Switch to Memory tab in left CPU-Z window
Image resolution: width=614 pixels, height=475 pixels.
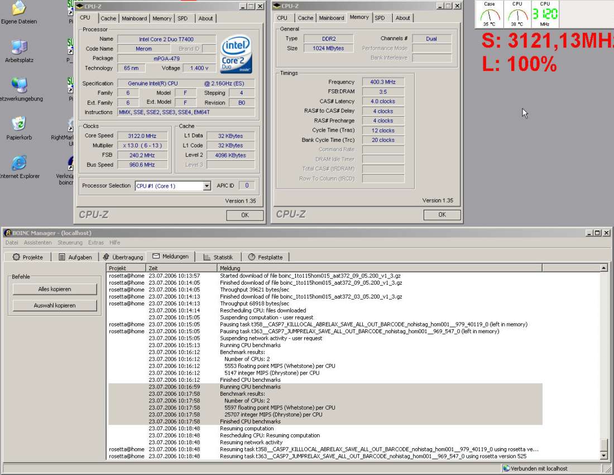click(x=162, y=18)
